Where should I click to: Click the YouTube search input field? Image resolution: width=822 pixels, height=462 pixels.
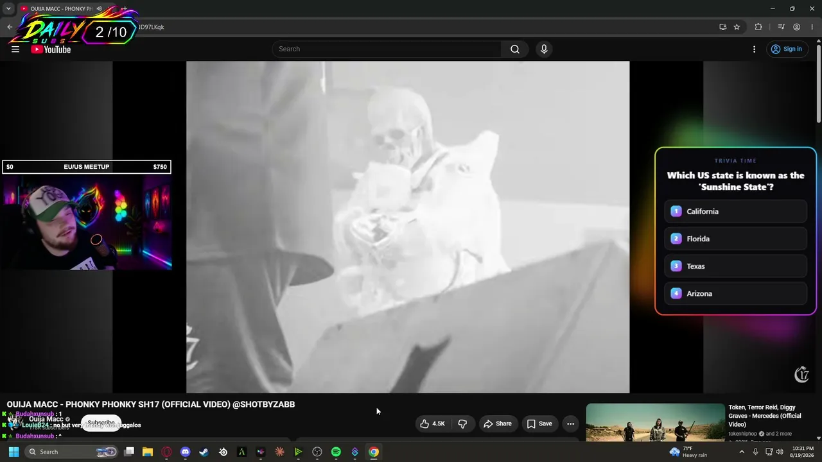point(387,49)
